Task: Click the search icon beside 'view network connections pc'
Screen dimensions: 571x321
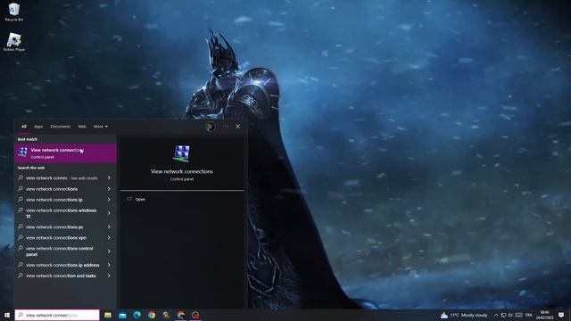Action: pos(21,226)
